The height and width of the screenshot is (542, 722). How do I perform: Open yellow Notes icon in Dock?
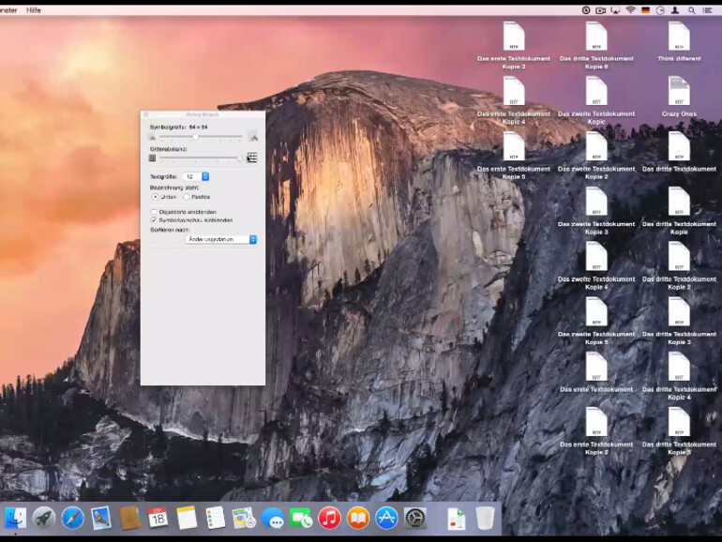tap(187, 519)
